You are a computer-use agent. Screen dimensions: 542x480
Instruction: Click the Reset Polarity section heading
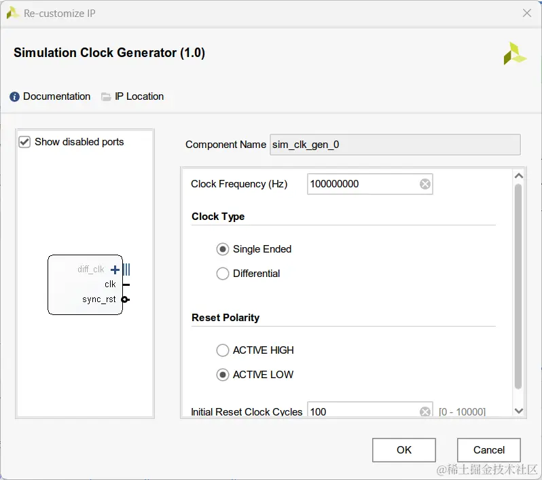225,318
